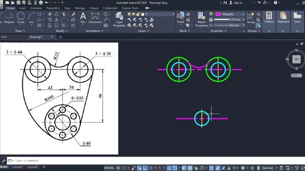Image resolution: width=305 pixels, height=171 pixels.
Task: Choose the Ellipse tool in Draw panel
Action: tap(39, 20)
